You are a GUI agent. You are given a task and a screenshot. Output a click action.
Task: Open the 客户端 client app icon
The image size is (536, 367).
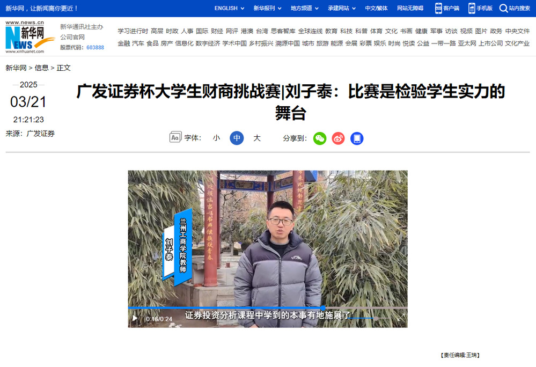[438, 8]
